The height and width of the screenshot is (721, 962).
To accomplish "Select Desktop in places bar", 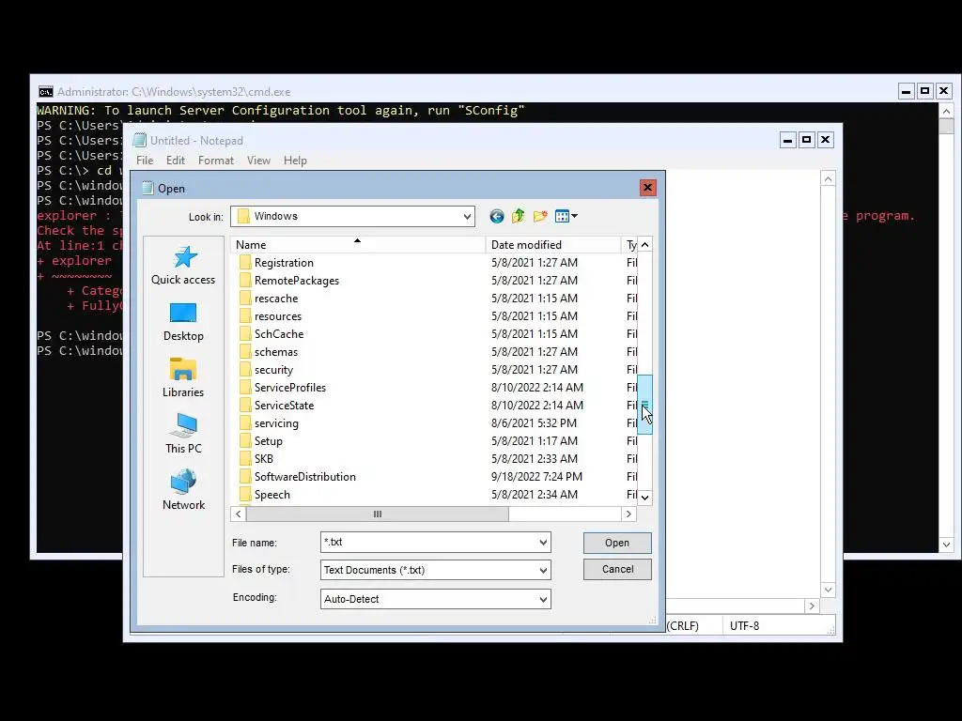I will [183, 322].
